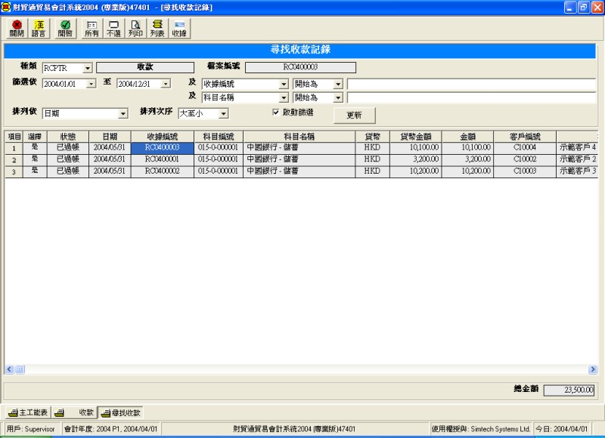Click the 收據編號 filter text input
Image resolution: width=605 pixels, height=438 pixels.
point(471,84)
